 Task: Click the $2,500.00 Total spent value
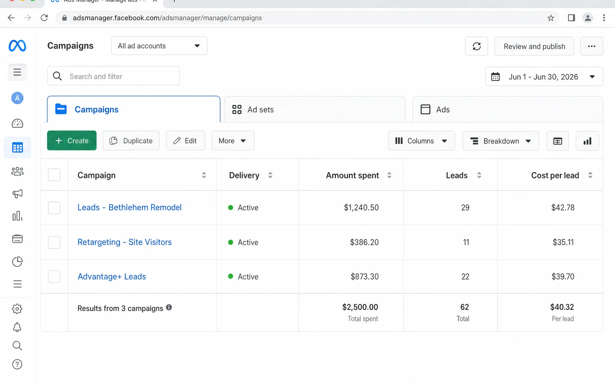[360, 307]
